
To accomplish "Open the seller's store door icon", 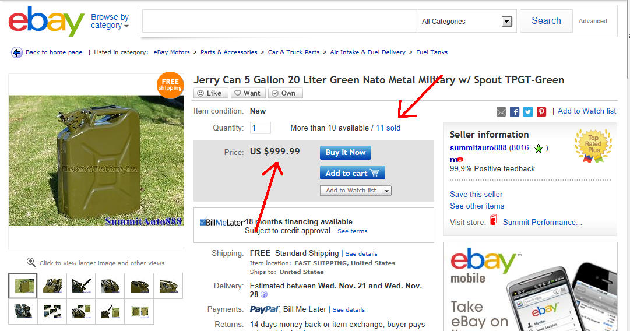I will (494, 221).
